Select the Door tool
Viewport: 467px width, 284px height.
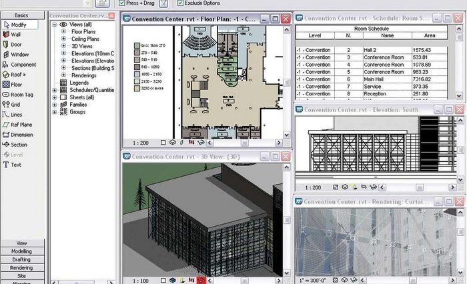(15, 44)
